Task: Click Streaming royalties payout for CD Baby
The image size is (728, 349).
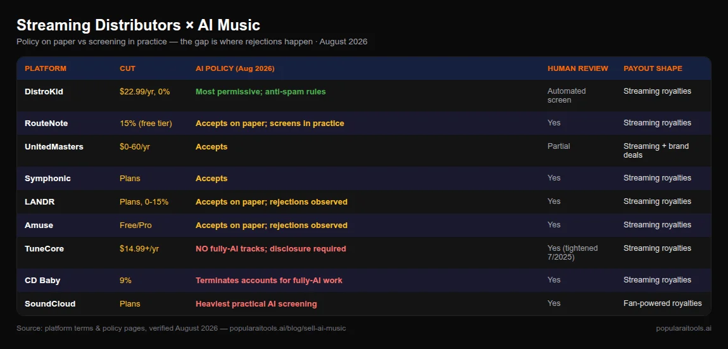Action: (657, 280)
